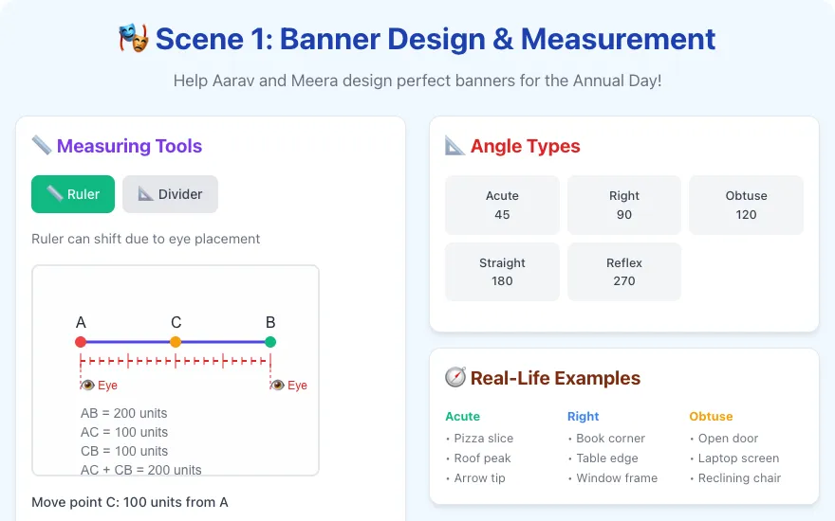Screen dimensions: 835x521
Task: Click the orange point C on the line
Action: [176, 342]
